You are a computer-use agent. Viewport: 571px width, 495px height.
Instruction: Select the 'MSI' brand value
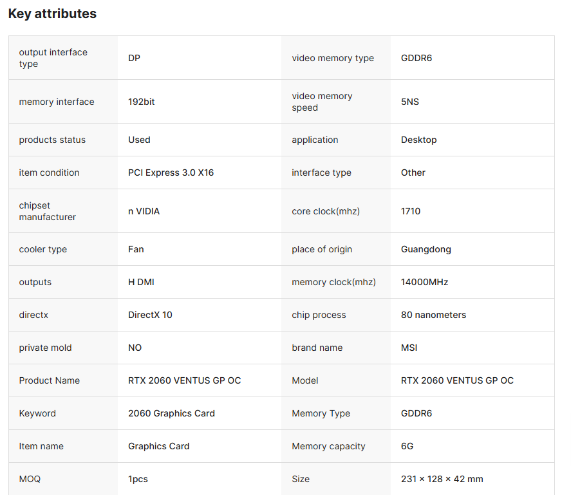click(x=409, y=348)
